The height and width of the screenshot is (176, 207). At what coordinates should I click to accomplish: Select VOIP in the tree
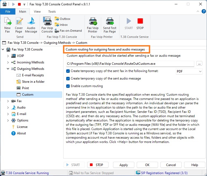pos(17,56)
